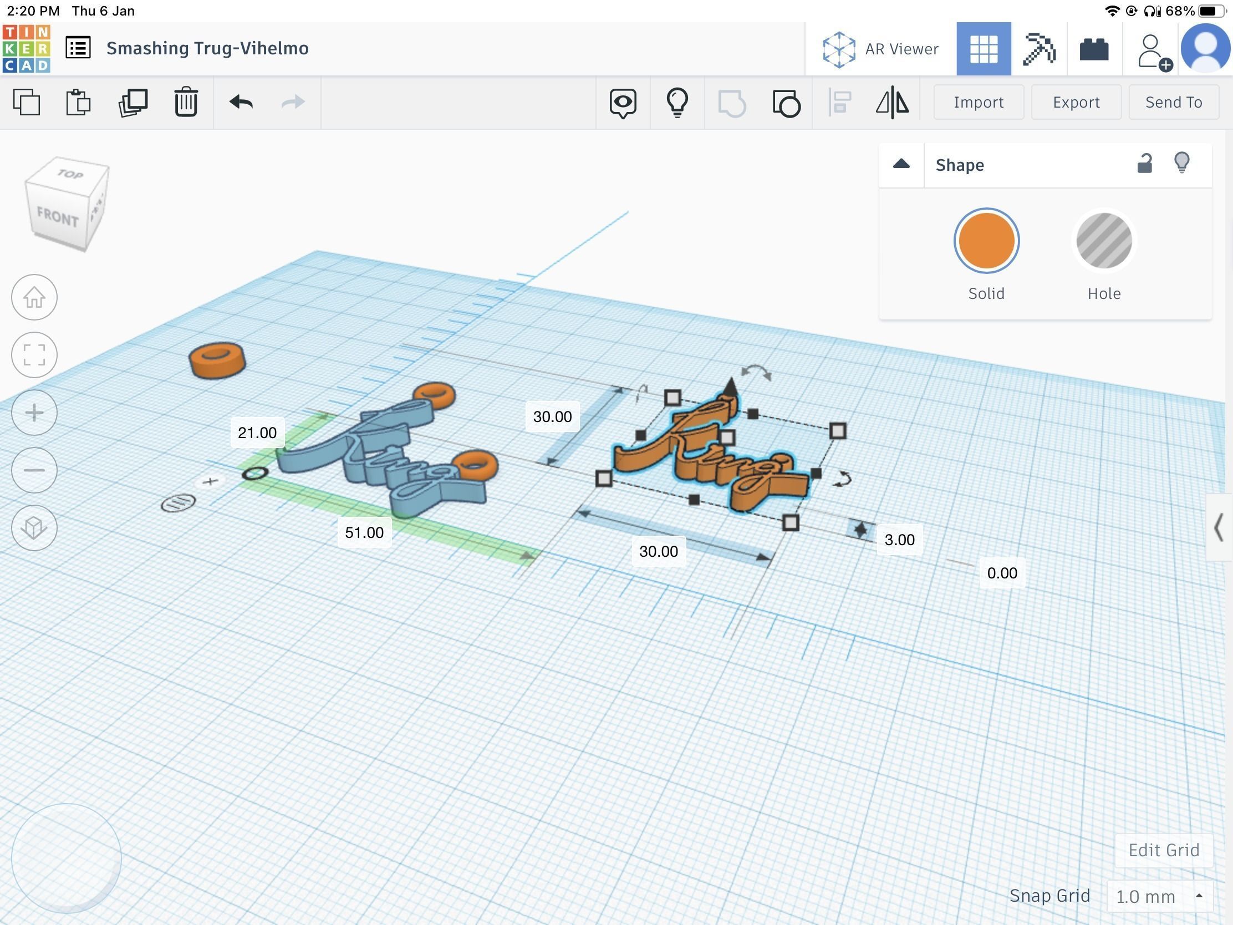The width and height of the screenshot is (1233, 925).
Task: Copy the selected shape
Action: point(27,102)
